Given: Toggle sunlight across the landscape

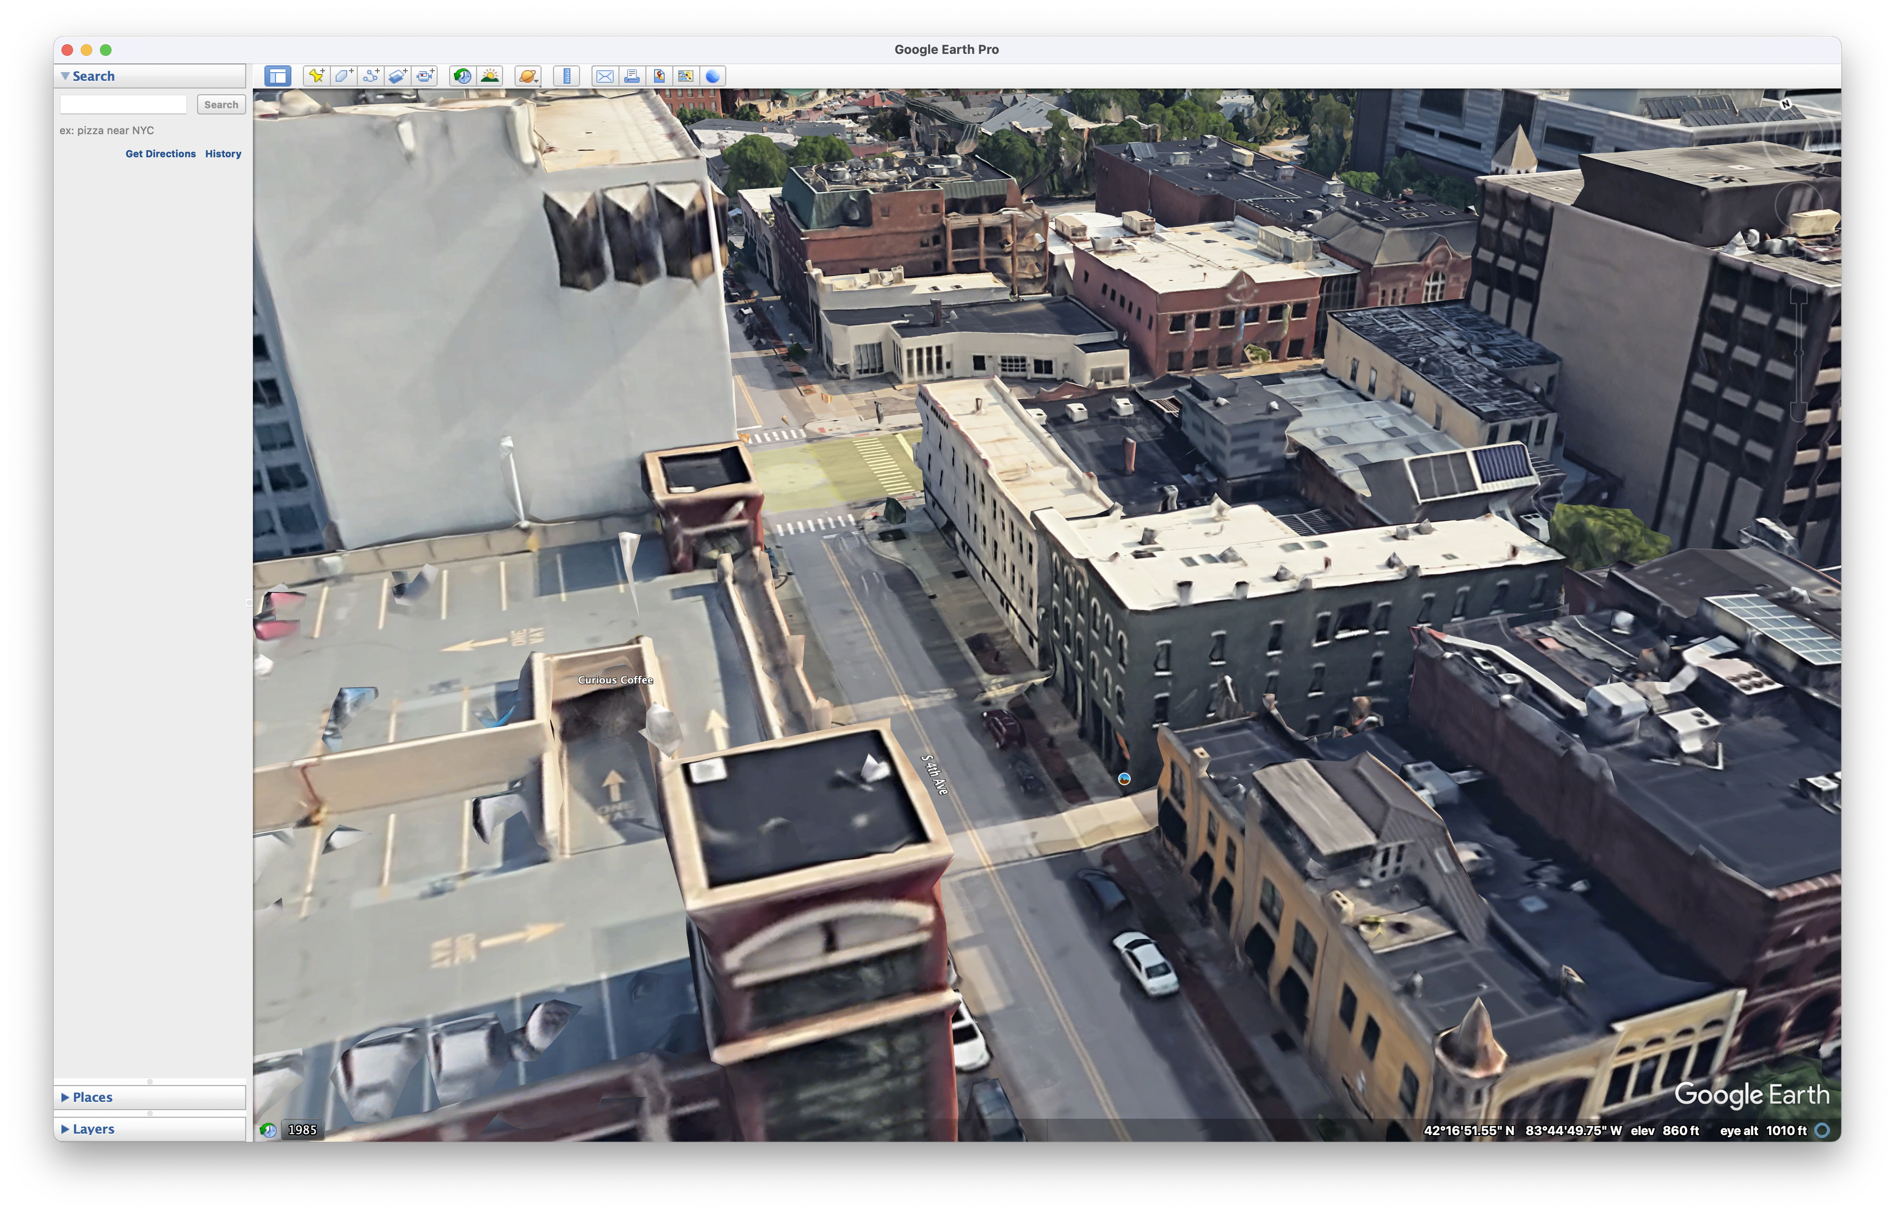Looking at the screenshot, I should click(x=490, y=76).
